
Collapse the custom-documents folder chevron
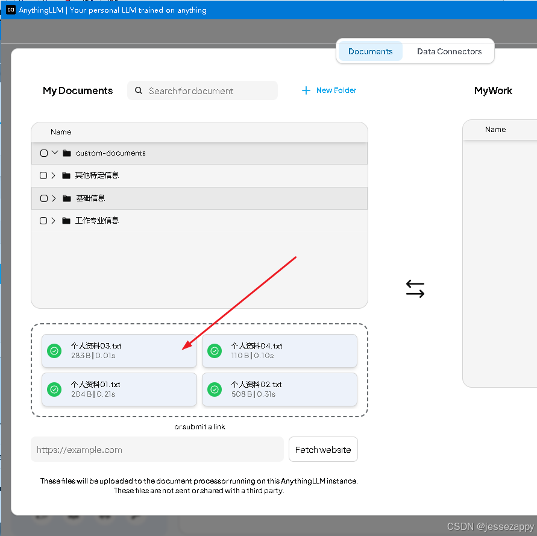[x=55, y=153]
